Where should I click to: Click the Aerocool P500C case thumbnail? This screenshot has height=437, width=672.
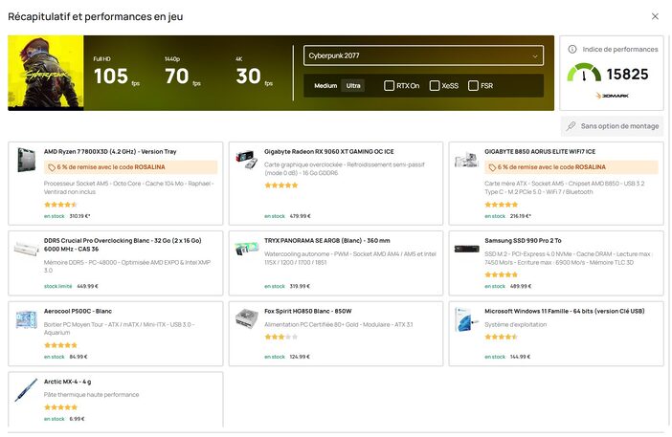point(26,319)
